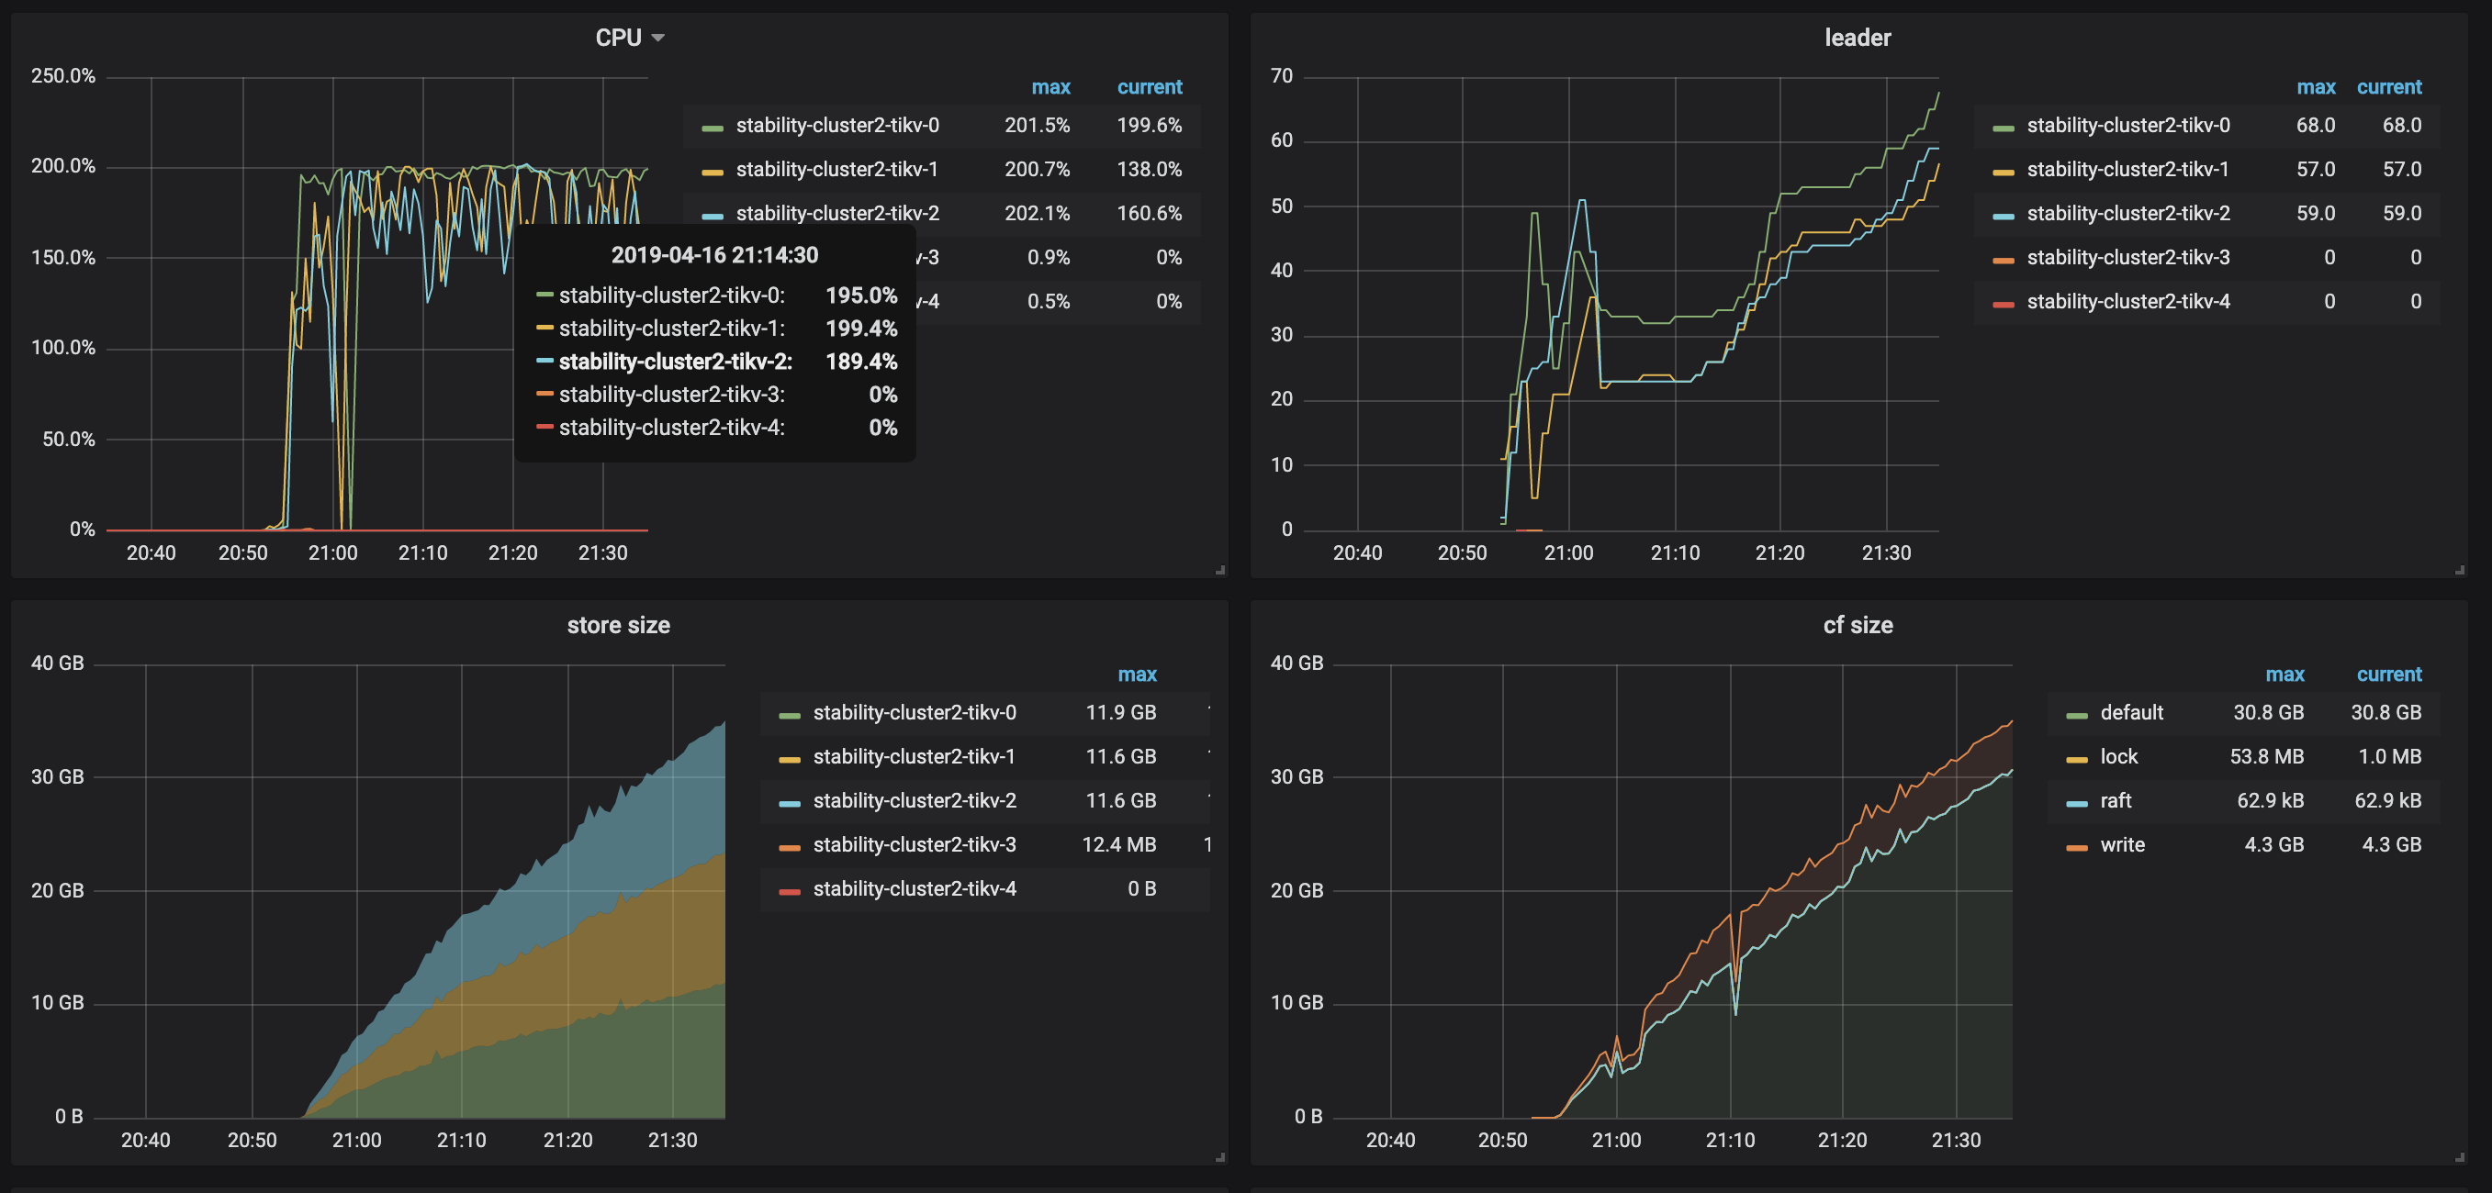
Task: Click blue color swatch for raft in cf size legend
Action: tap(2076, 802)
